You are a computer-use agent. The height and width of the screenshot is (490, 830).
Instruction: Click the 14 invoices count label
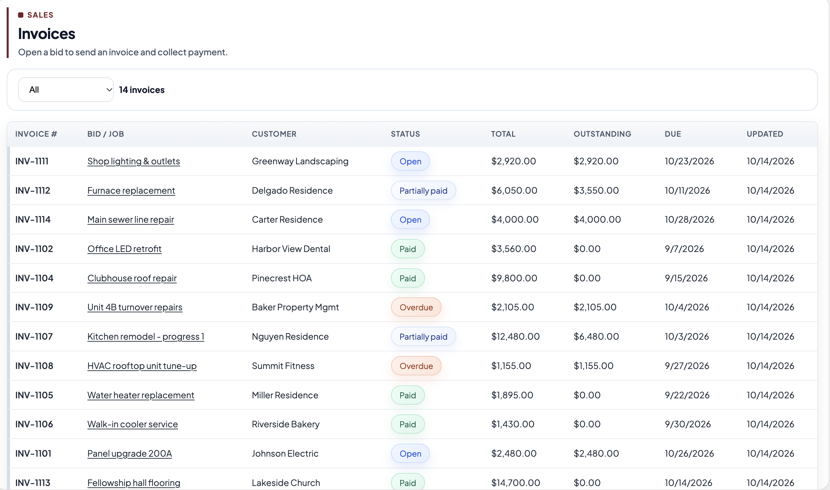coord(142,90)
